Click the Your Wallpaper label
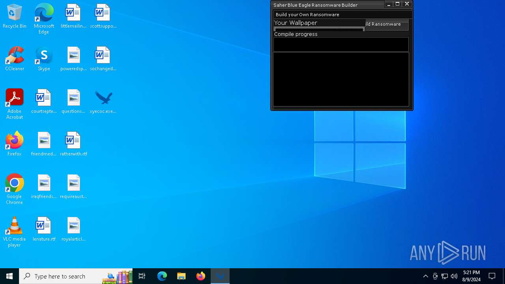The height and width of the screenshot is (284, 505). coord(296,23)
